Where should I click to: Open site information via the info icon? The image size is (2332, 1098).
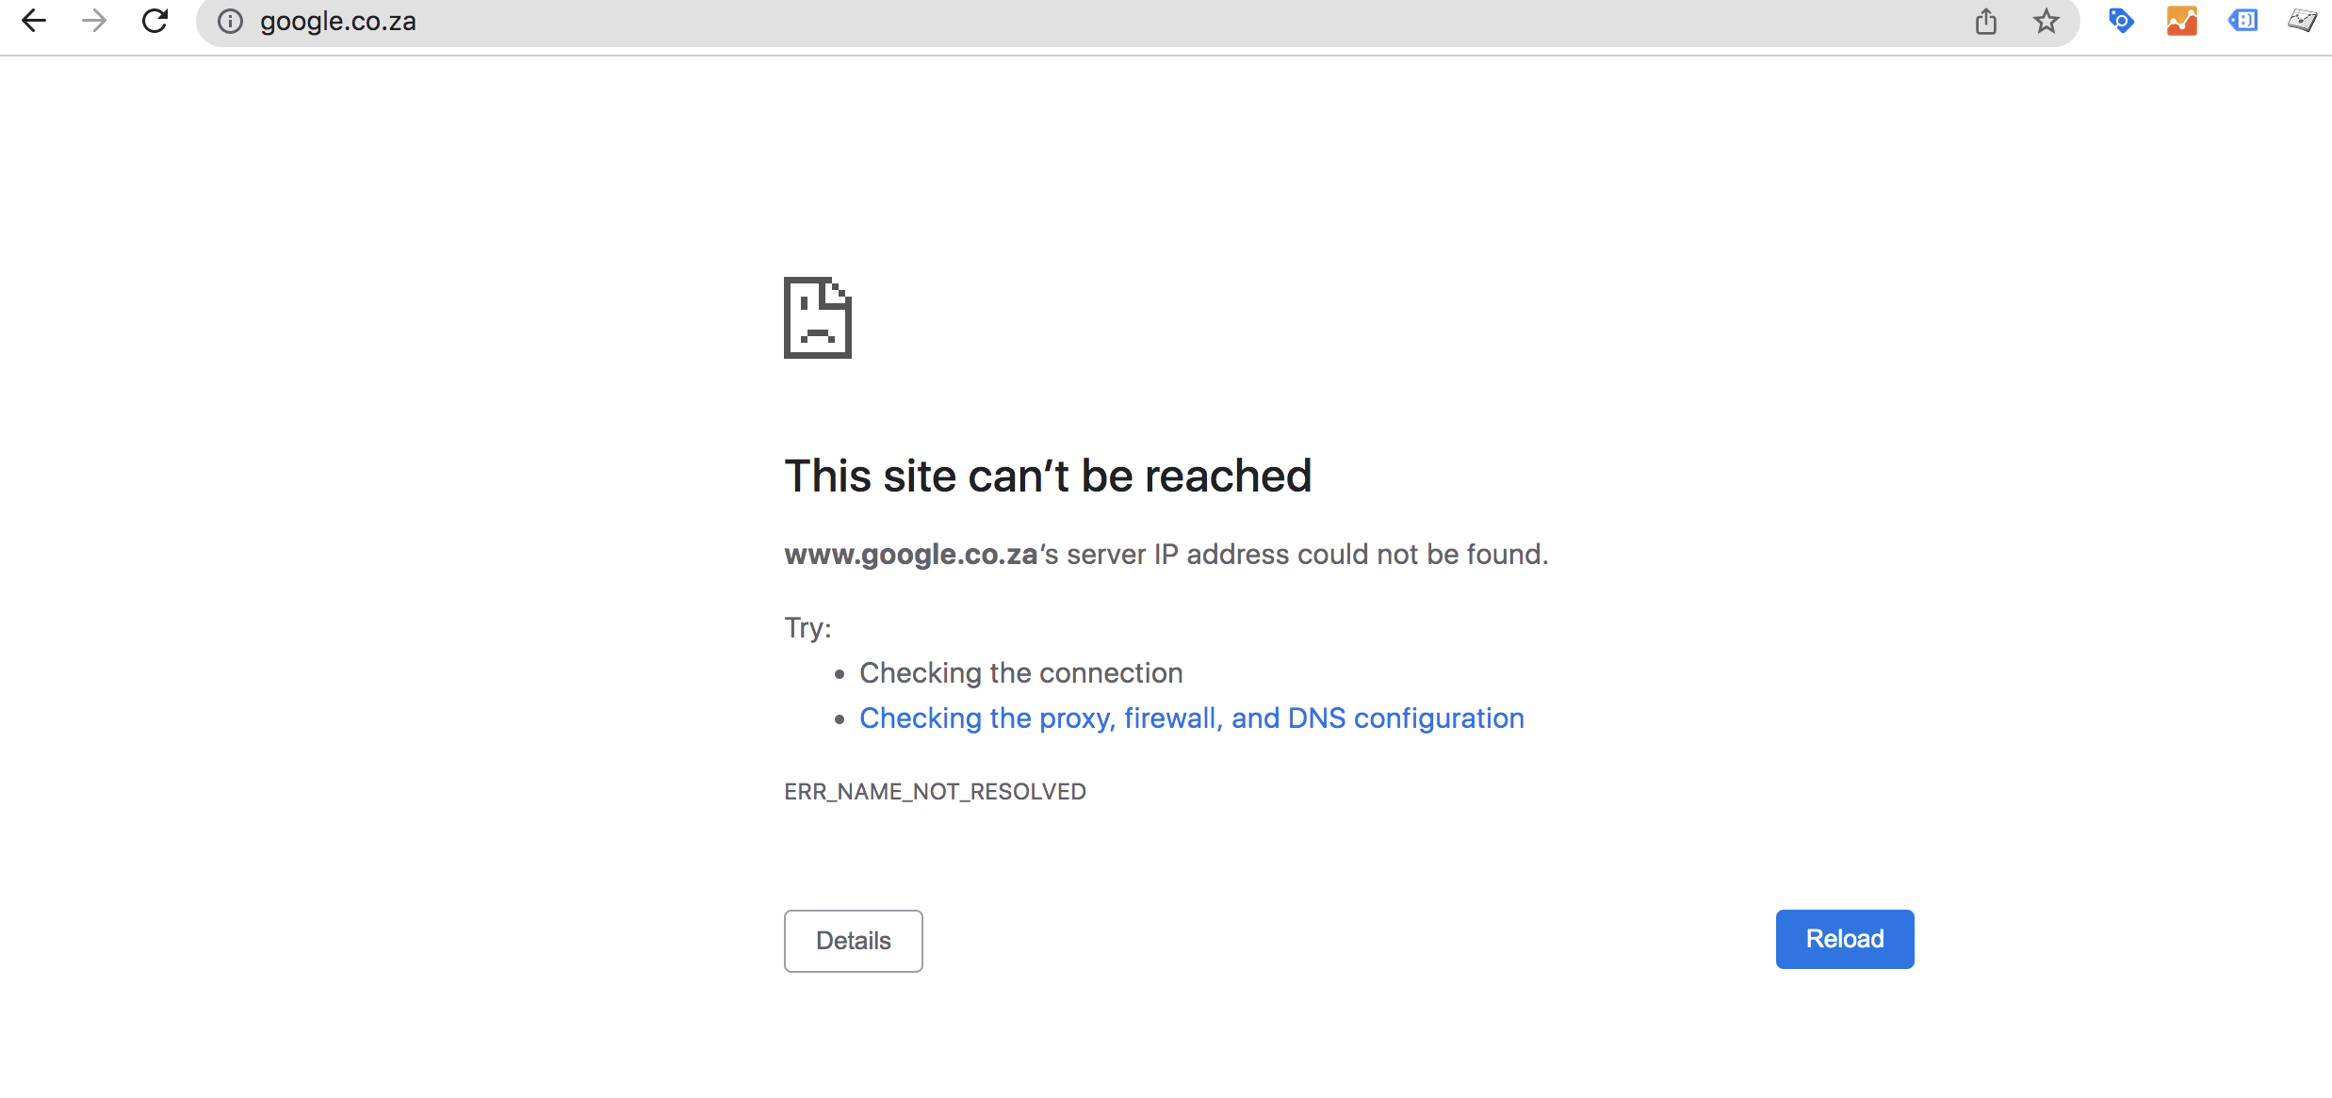click(230, 21)
